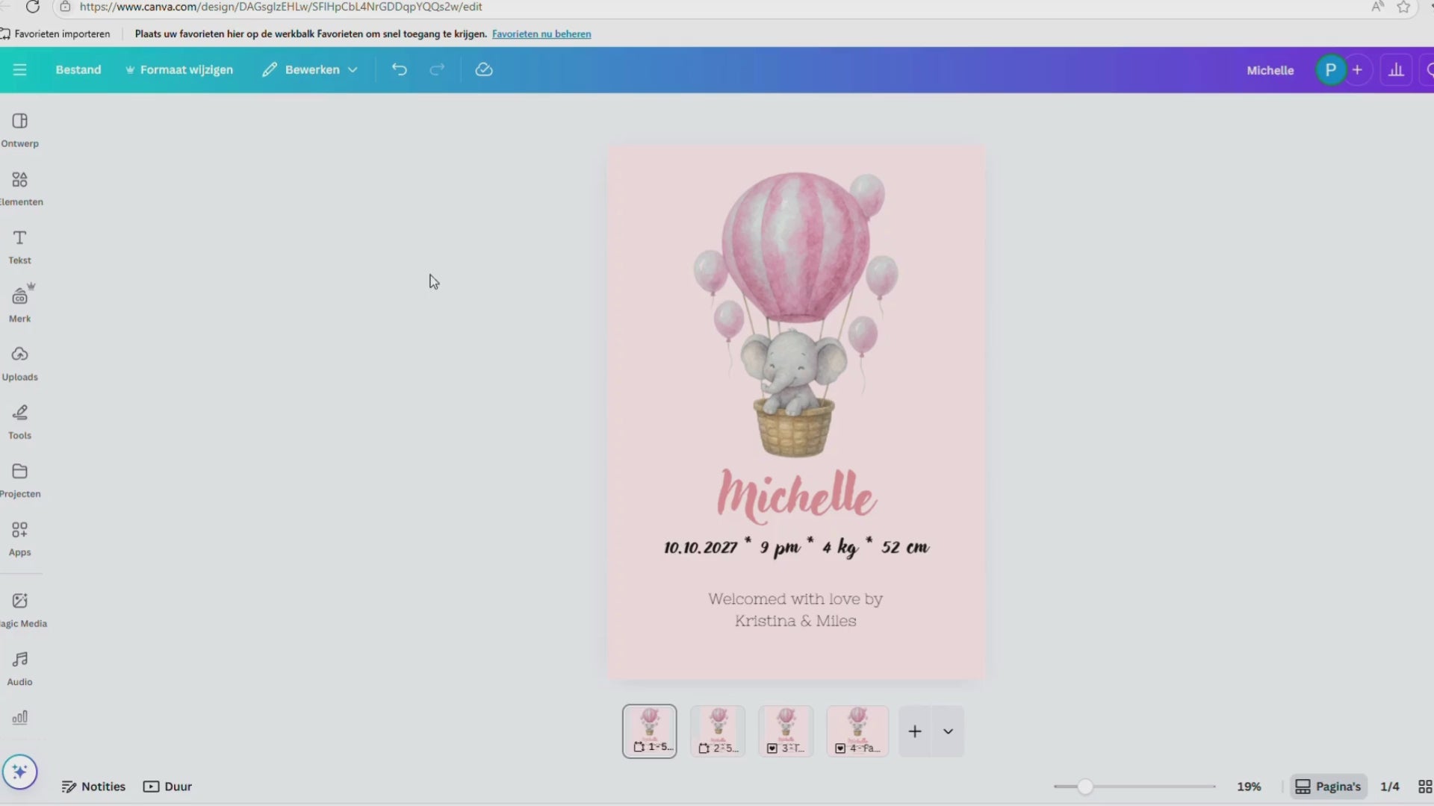Image resolution: width=1434 pixels, height=806 pixels.
Task: Click the Michelle design title
Action: click(x=1270, y=70)
